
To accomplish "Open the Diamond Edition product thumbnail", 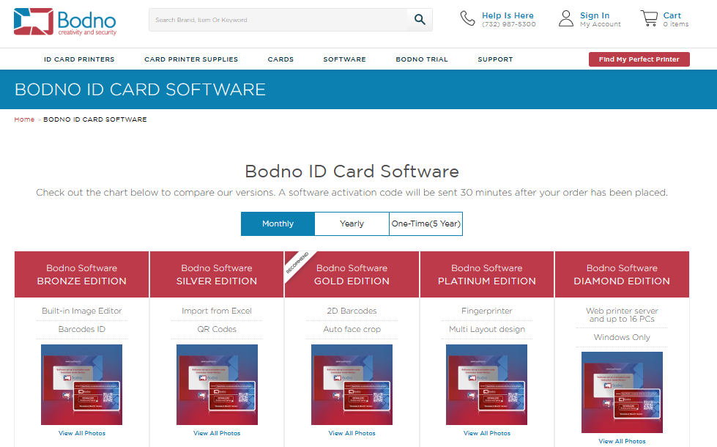I will point(622,392).
